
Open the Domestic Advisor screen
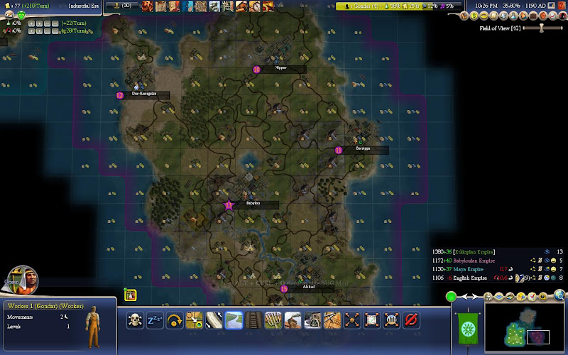(x=464, y=16)
